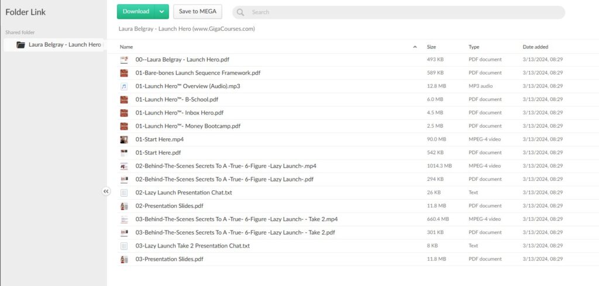Image resolution: width=599 pixels, height=286 pixels.
Task: Click the PDF icon for 00--Laura Belgray - Launch Hero
Action: pos(124,60)
